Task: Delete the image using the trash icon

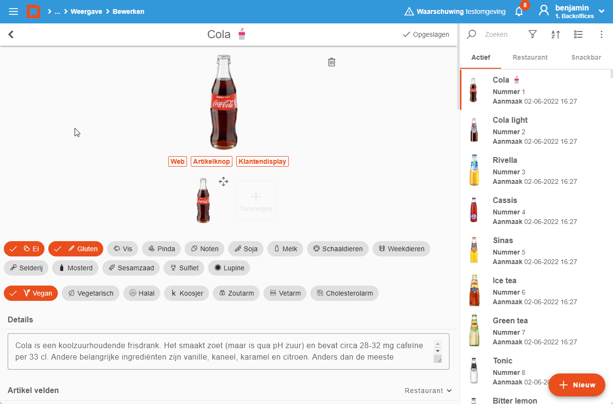Action: click(x=331, y=62)
